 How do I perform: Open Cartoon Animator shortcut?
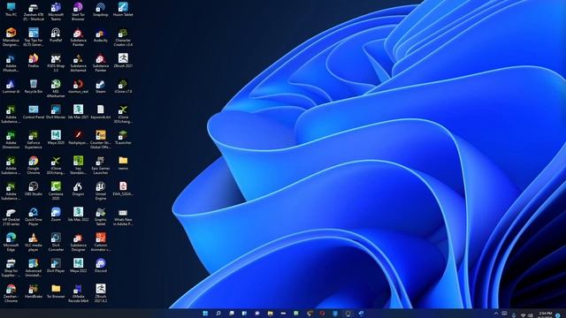click(100, 242)
